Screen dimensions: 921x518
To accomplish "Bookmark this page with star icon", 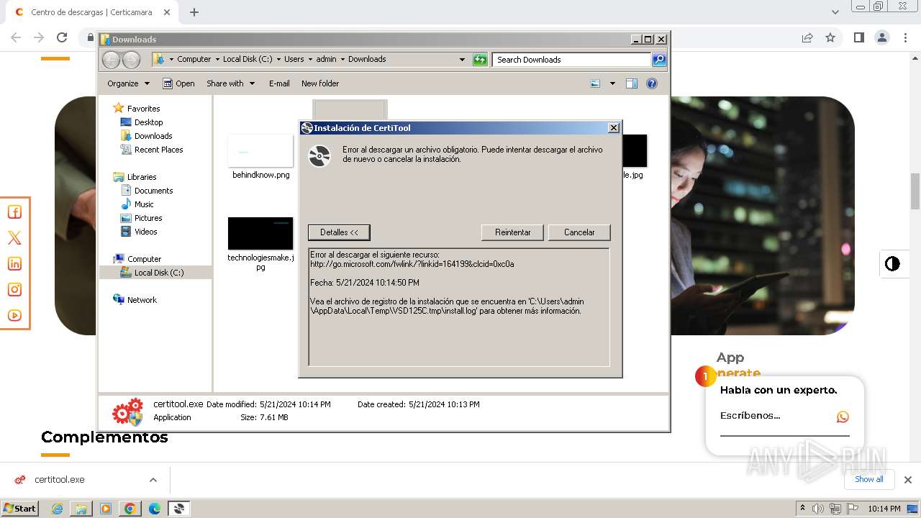I will click(830, 37).
